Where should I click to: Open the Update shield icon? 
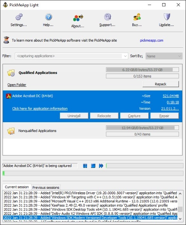click(167, 17)
